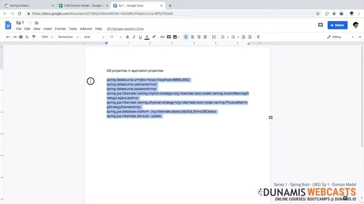The height and width of the screenshot is (204, 364).
Task: Click the vertical scrollbar
Action: [x=362, y=96]
